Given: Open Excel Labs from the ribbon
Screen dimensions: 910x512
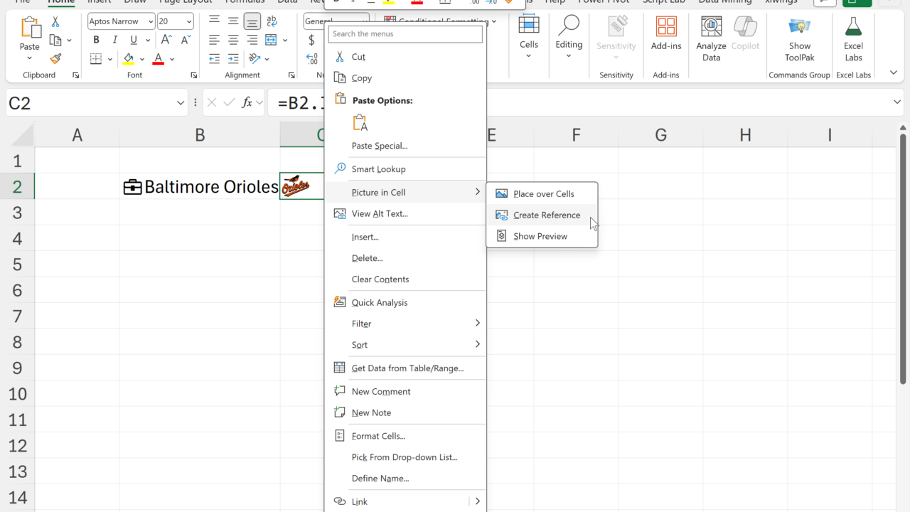Looking at the screenshot, I should coord(853,40).
